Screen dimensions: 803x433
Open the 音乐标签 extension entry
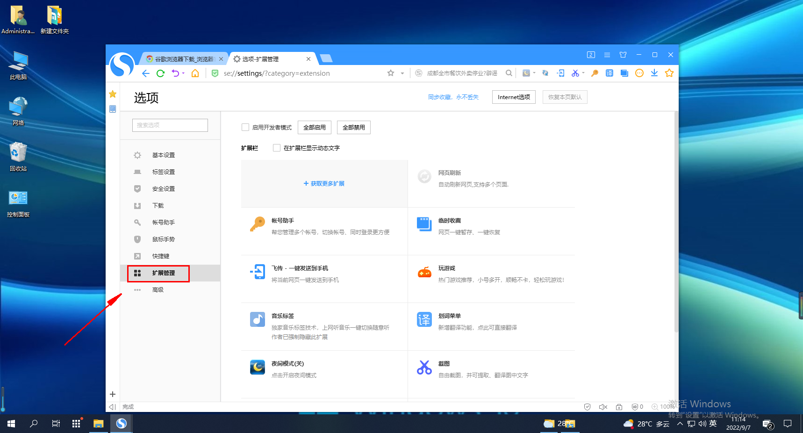324,326
